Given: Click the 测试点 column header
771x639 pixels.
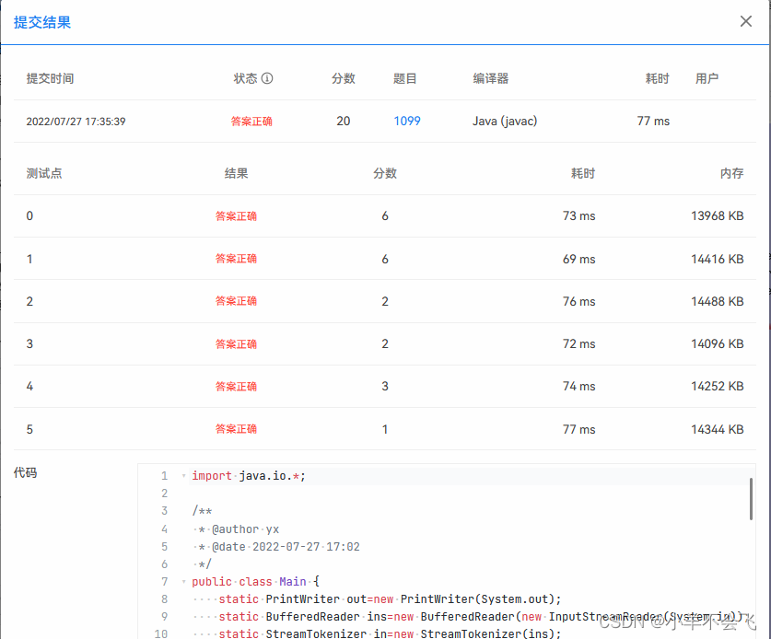Looking at the screenshot, I should tap(43, 172).
